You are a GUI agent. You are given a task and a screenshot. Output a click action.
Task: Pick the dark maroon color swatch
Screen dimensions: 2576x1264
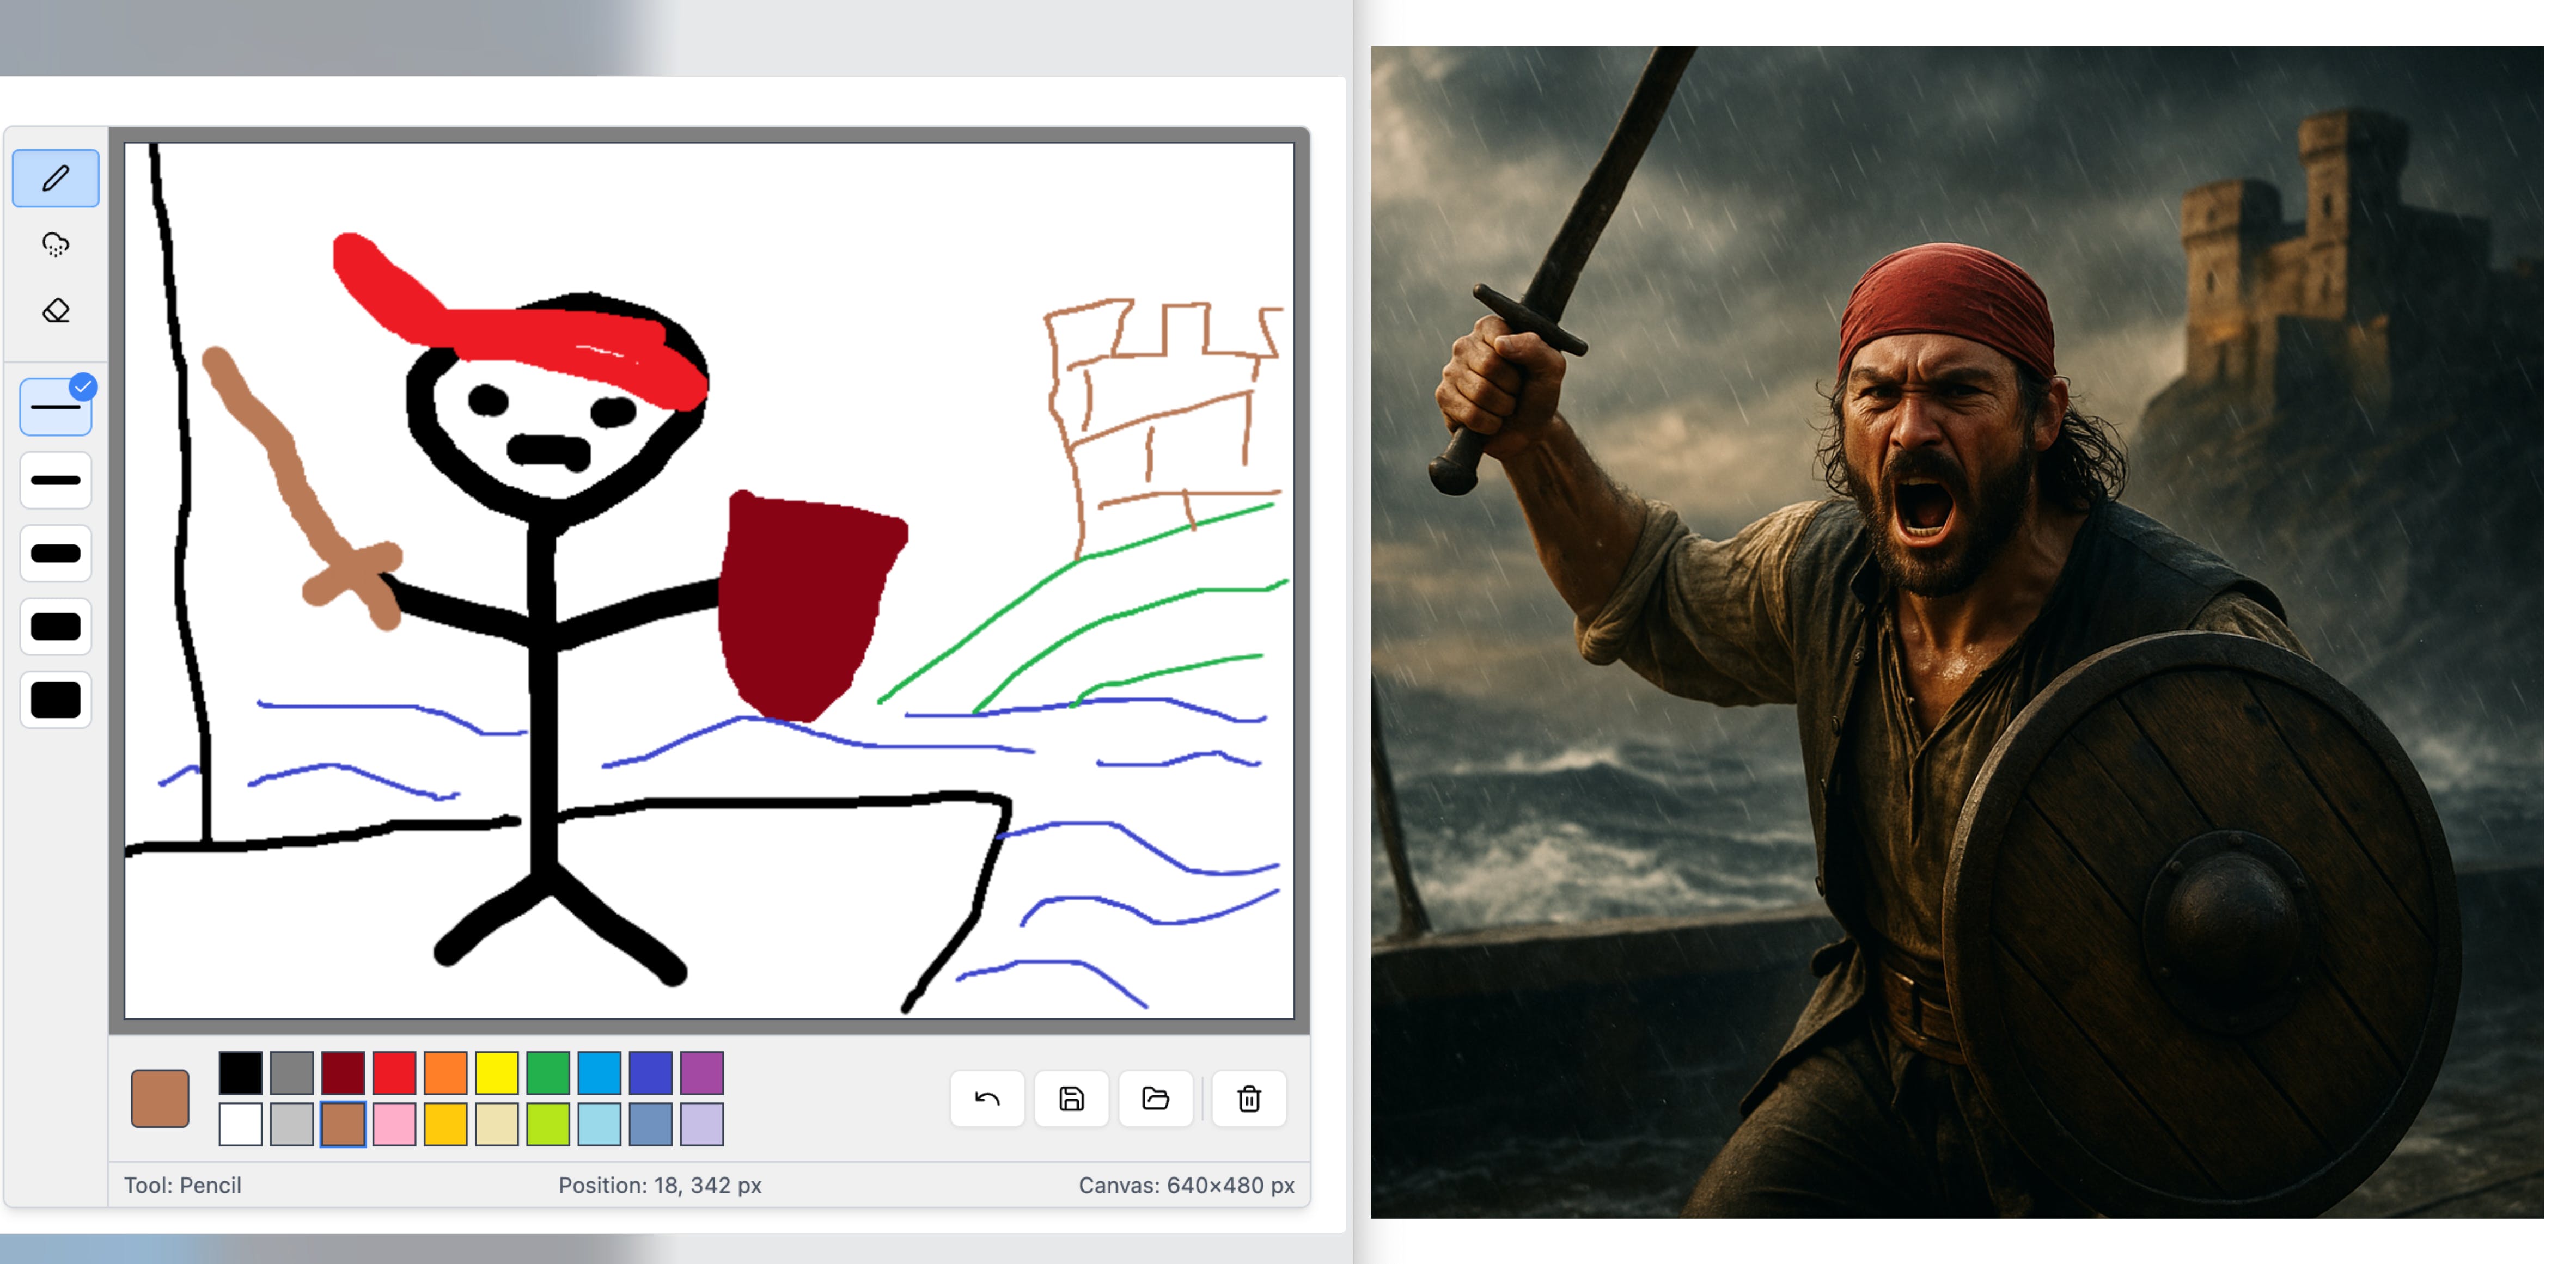pyautogui.click(x=343, y=1072)
